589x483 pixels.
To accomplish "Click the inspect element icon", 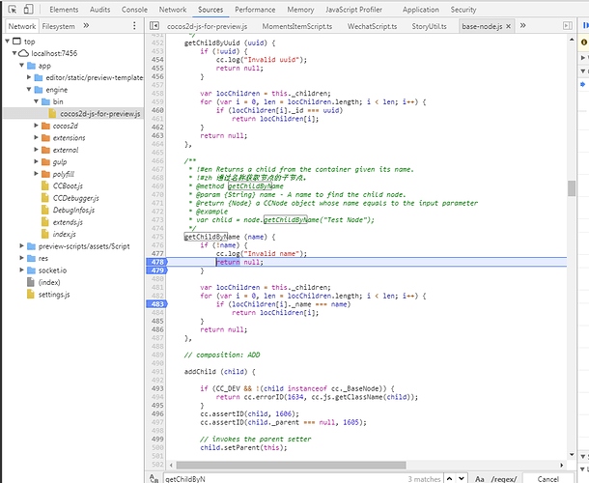I will 12,9.
